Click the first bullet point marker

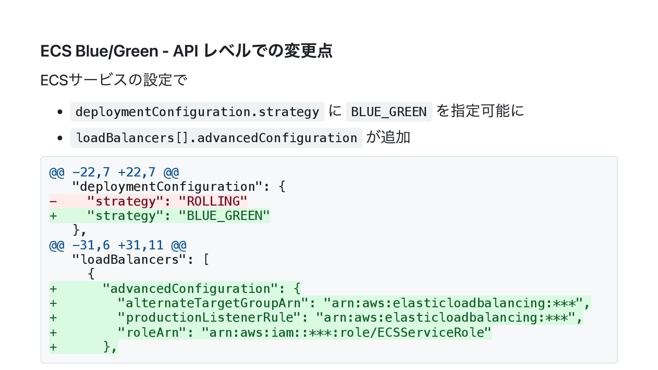[x=60, y=112]
